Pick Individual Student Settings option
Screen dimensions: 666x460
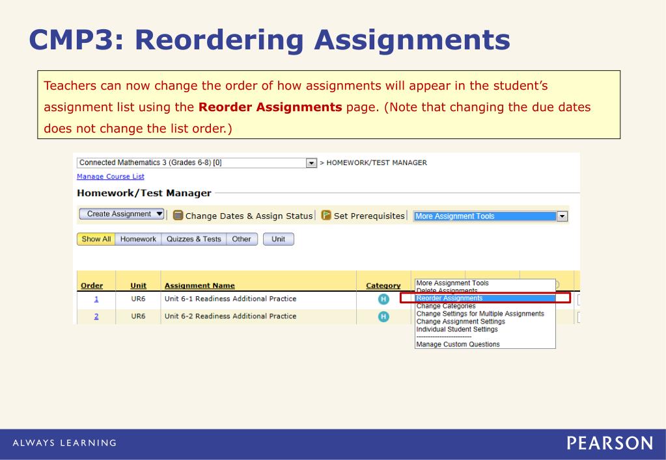[x=457, y=329]
